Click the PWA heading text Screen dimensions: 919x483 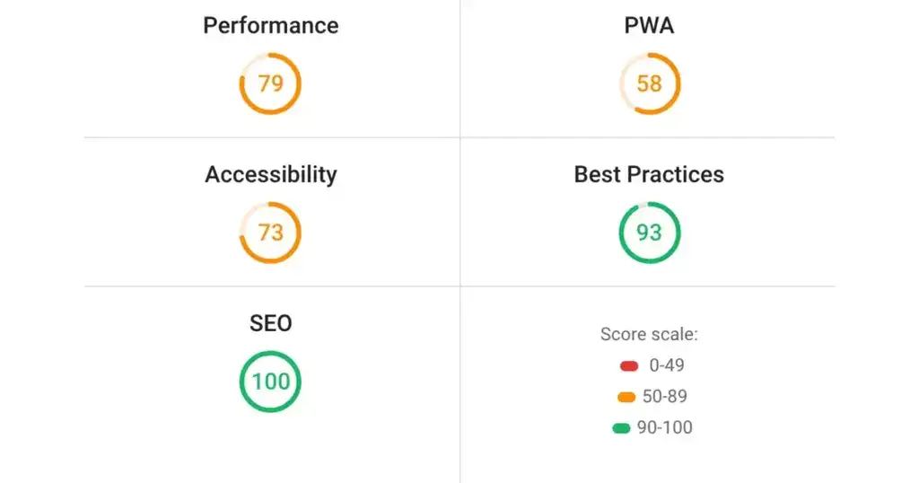coord(649,25)
